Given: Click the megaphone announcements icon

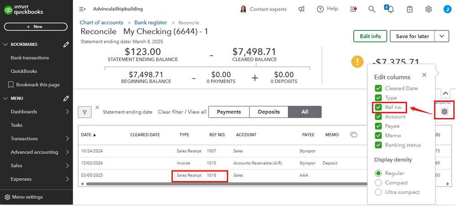Looking at the screenshot, I should coord(302,9).
